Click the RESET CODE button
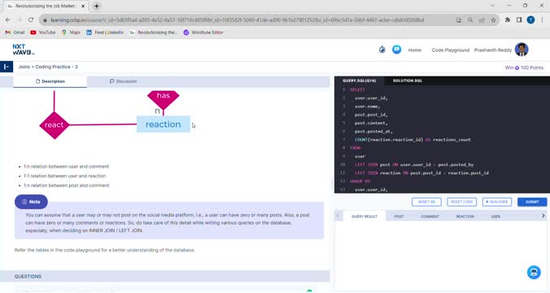Viewport: 550px width, 293px height. (x=461, y=202)
